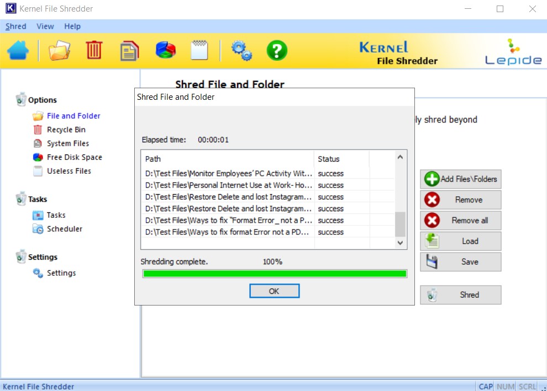547x391 pixels.
Task: Click the document icon beside System Files
Action: click(x=38, y=143)
